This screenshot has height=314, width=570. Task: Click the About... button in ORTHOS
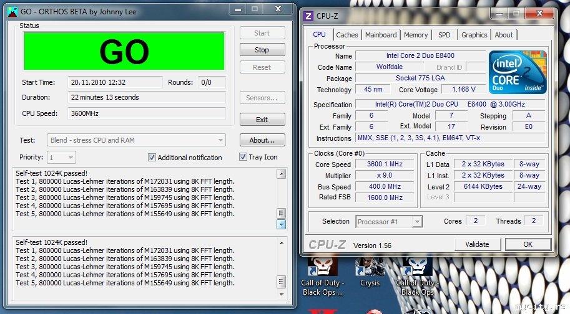point(262,140)
